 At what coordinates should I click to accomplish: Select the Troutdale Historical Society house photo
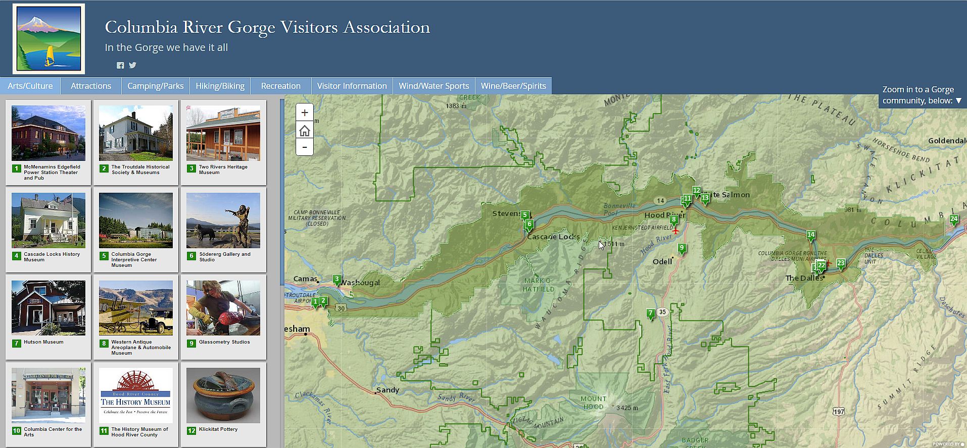click(x=136, y=133)
